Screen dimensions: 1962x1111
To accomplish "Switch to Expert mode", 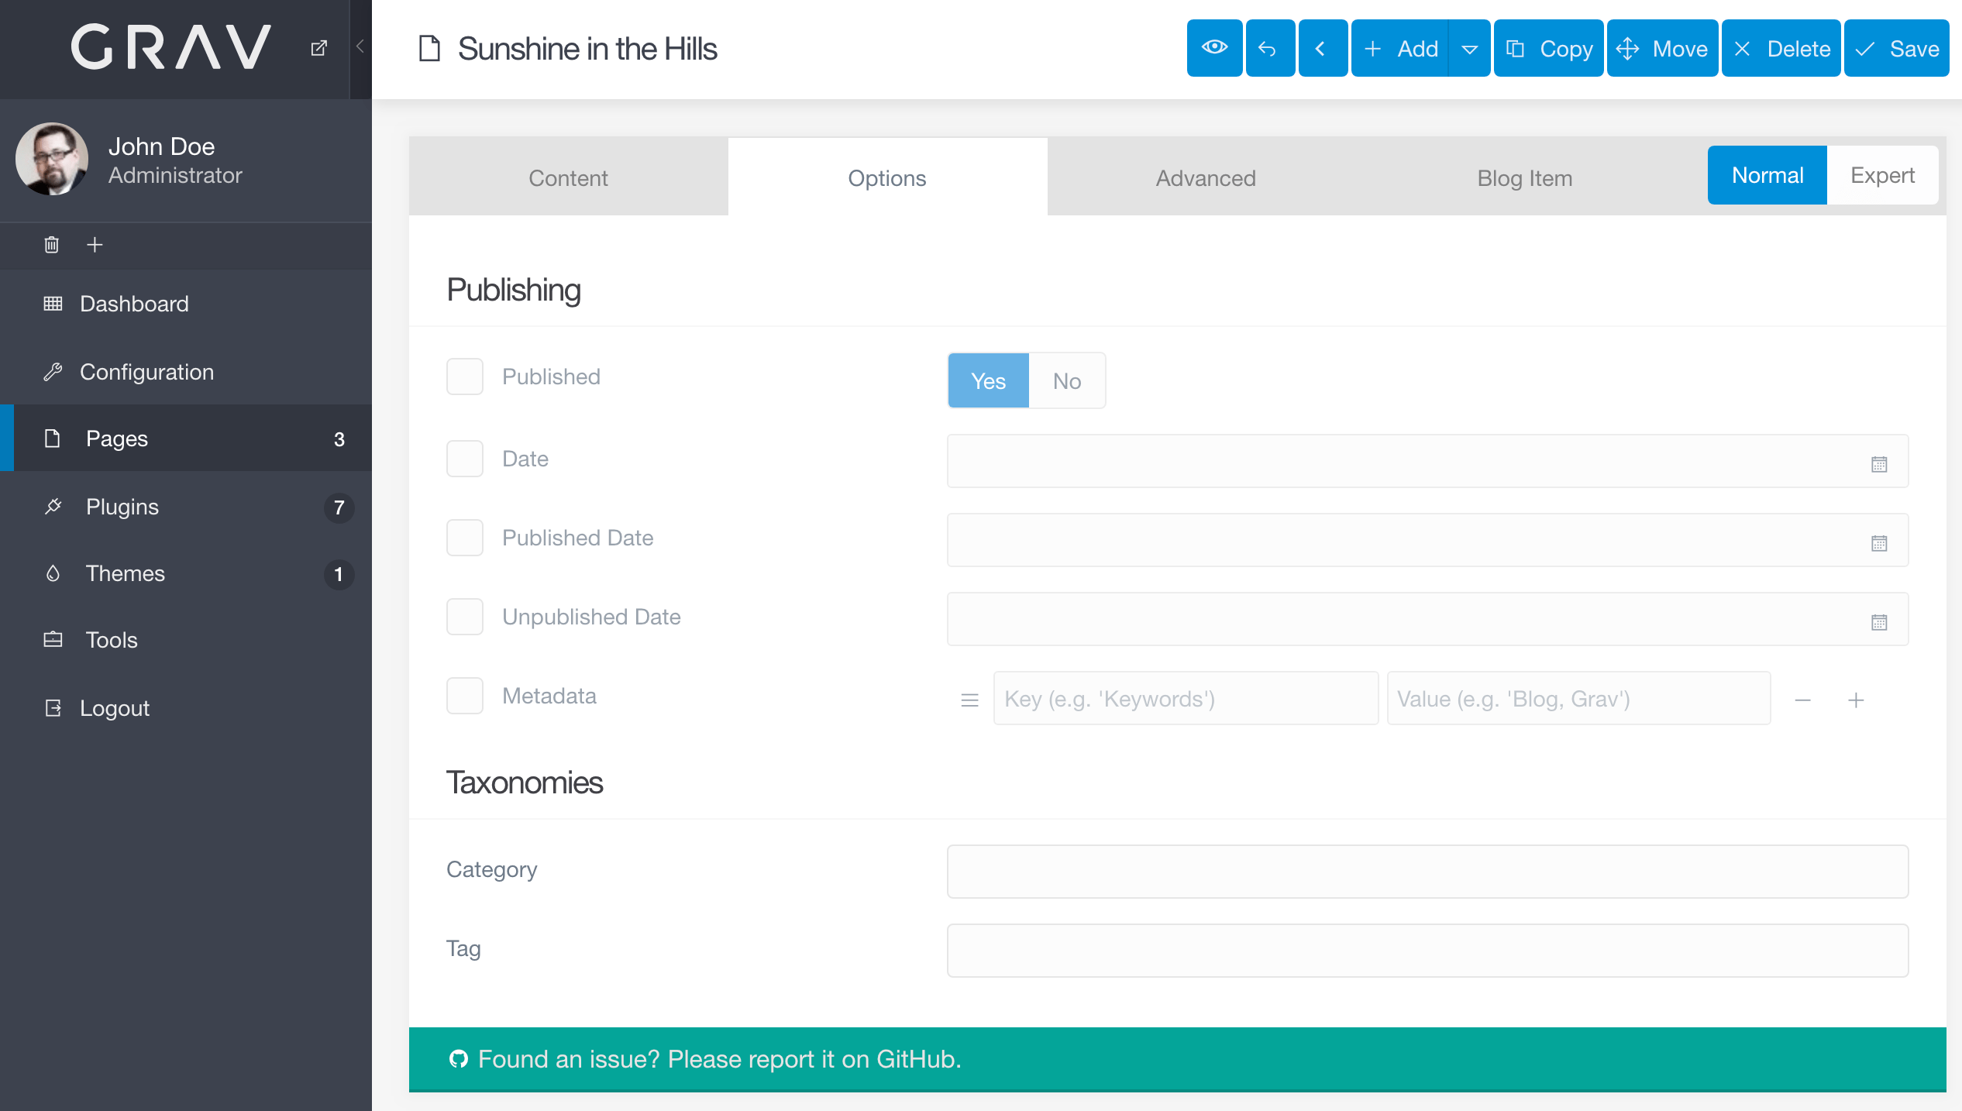I will pyautogui.click(x=1882, y=174).
